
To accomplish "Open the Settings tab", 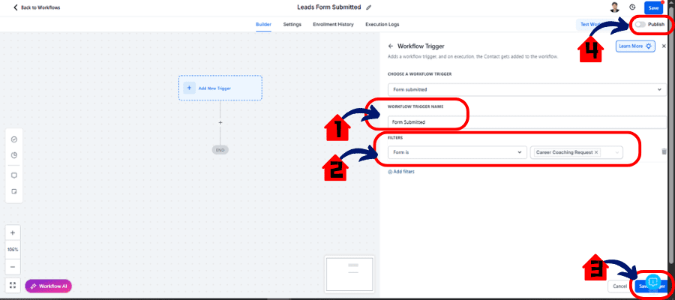I will click(x=292, y=25).
